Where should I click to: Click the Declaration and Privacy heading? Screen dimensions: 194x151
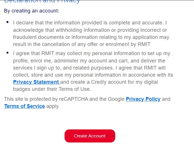point(42,1)
